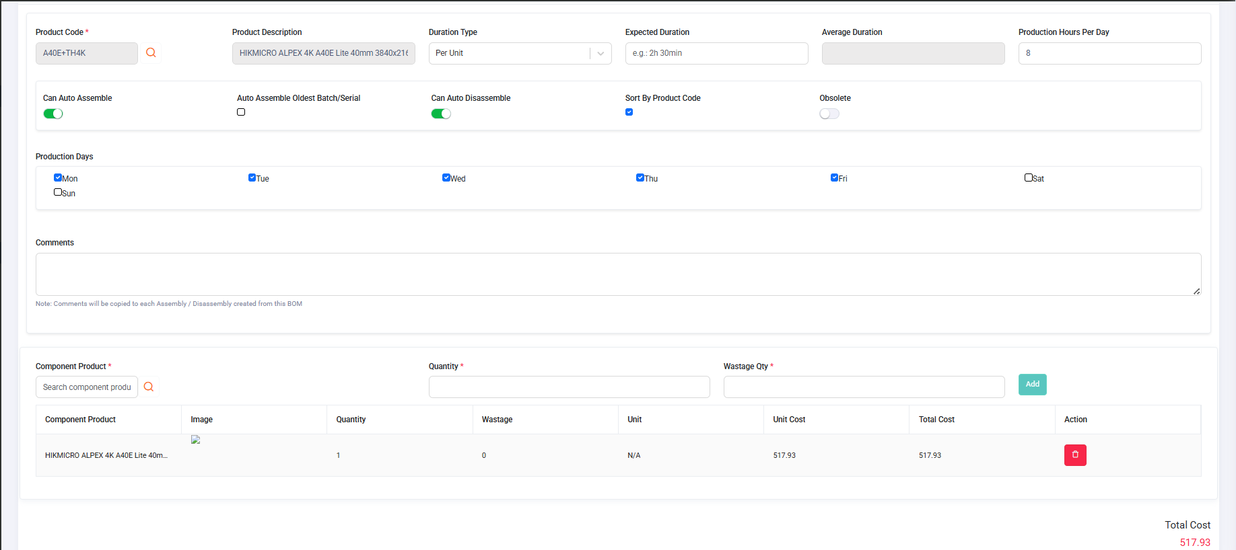Click the Average Duration field
The image size is (1236, 550).
pos(913,53)
